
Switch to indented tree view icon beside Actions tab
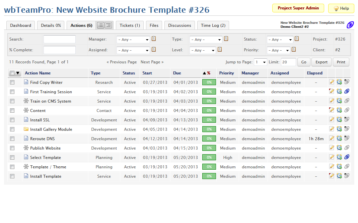tap(109, 25)
